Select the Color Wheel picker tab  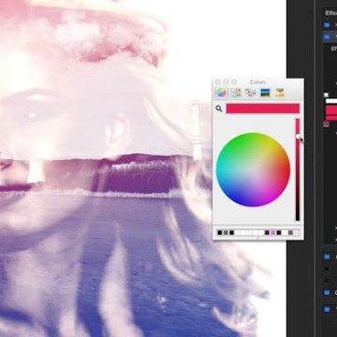(221, 93)
